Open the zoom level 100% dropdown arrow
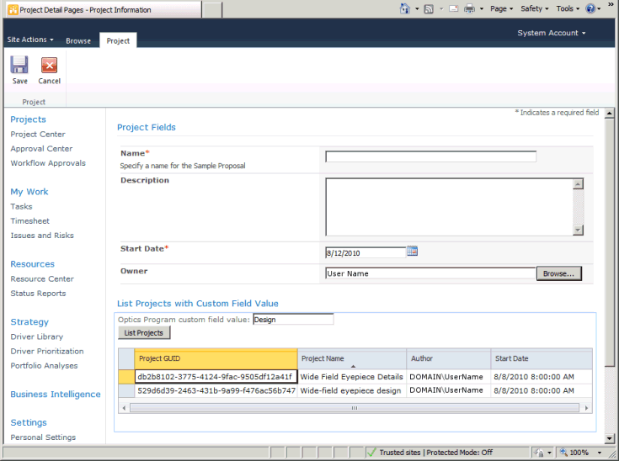The width and height of the screenshot is (619, 461). click(600, 453)
